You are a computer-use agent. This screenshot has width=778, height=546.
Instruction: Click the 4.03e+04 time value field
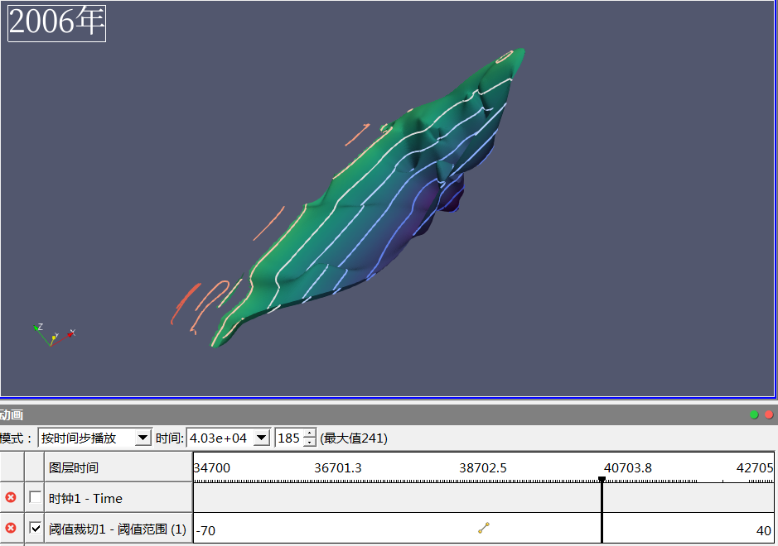(220, 438)
